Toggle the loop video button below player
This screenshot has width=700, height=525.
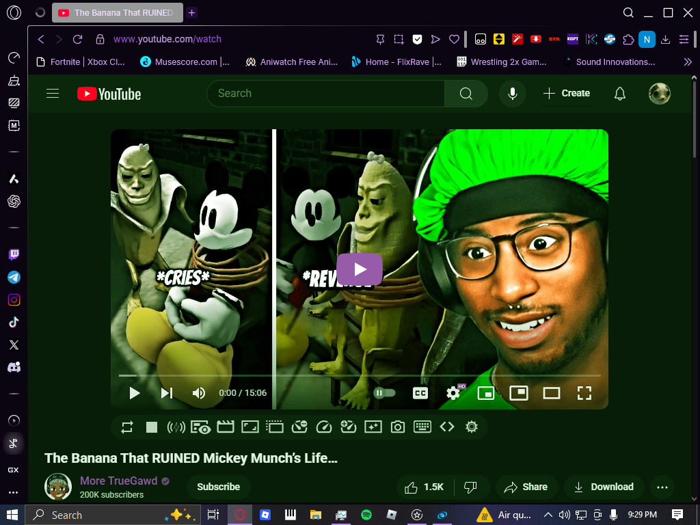tap(127, 427)
